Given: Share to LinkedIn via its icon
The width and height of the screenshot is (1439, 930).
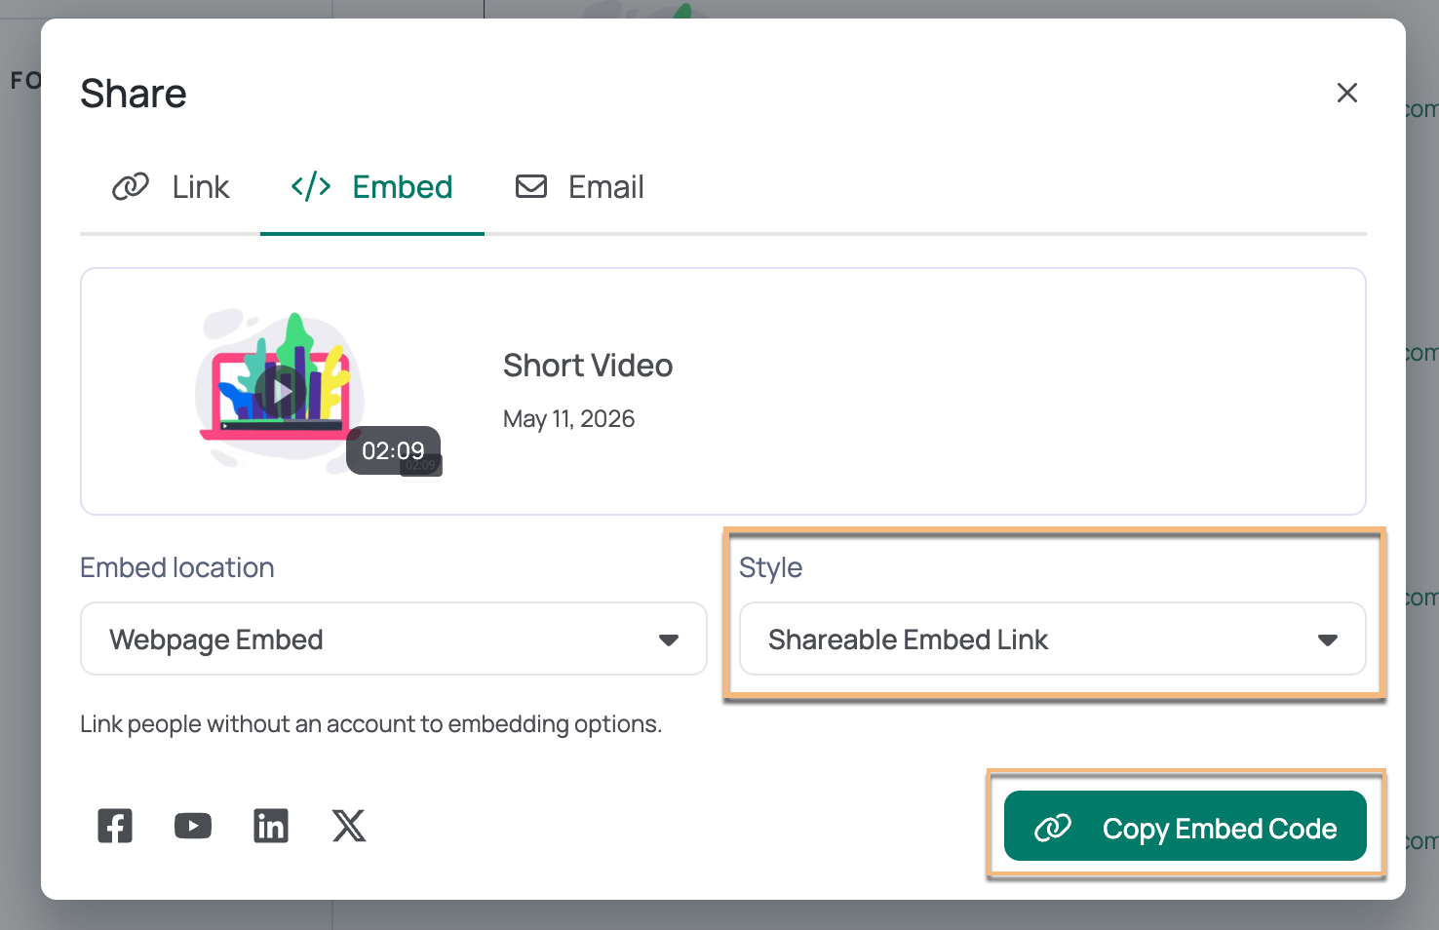Looking at the screenshot, I should 271,826.
